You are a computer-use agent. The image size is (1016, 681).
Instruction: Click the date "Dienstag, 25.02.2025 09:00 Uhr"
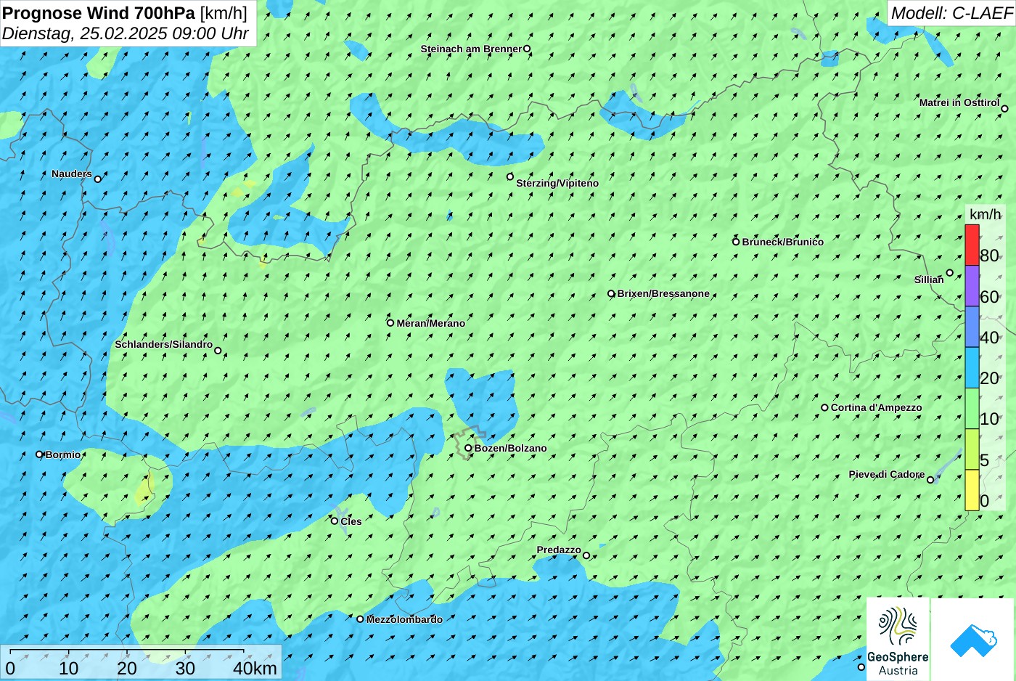(126, 33)
